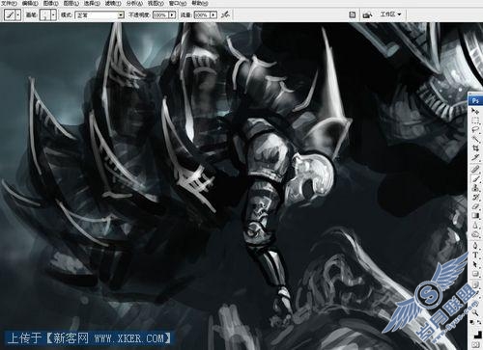Screen dimensions: 483x350
Task: Select the Rectangular Marquee tool
Action: 475,121
